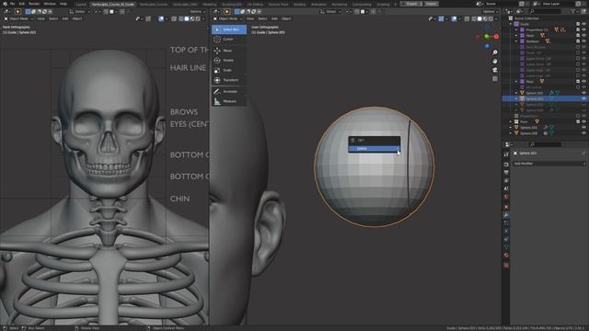Click the Export button in top bar
Viewport: 589px width, 331px height.
coord(411,4)
